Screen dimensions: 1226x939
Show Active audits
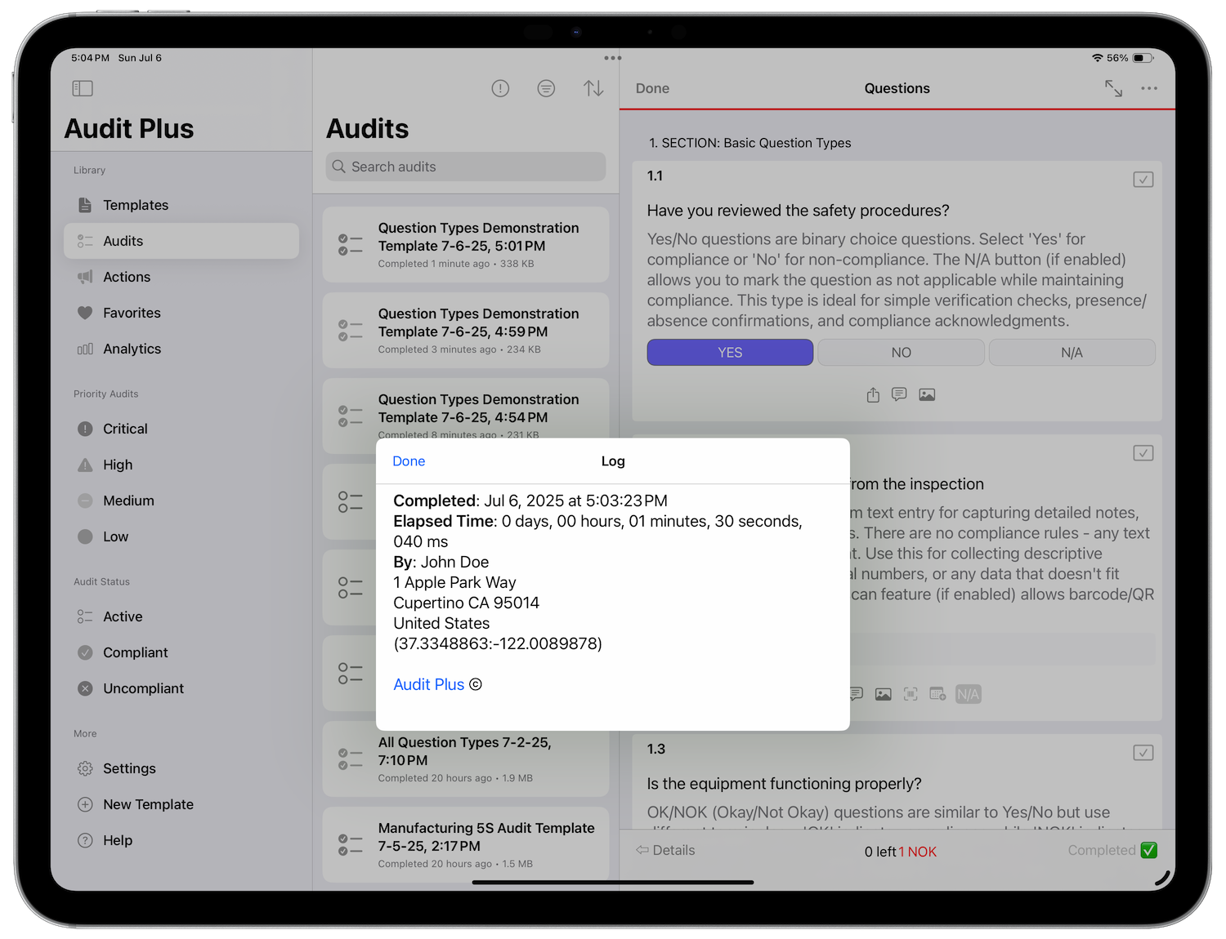tap(181, 616)
